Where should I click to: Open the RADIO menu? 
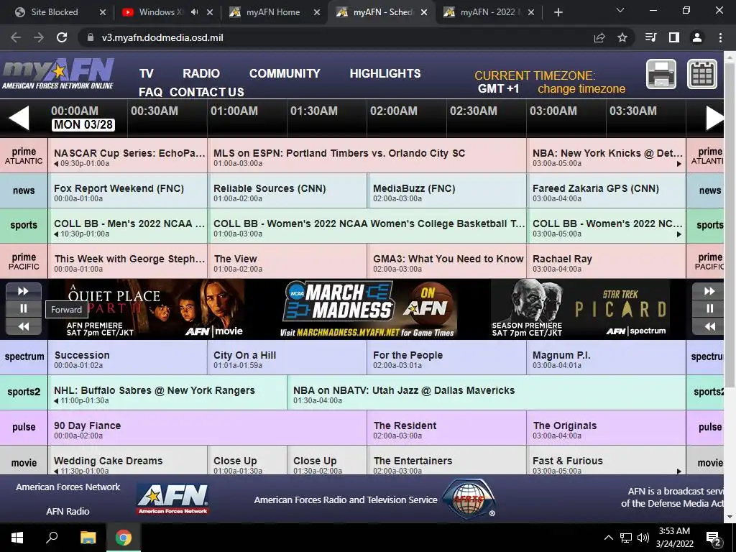(x=201, y=74)
